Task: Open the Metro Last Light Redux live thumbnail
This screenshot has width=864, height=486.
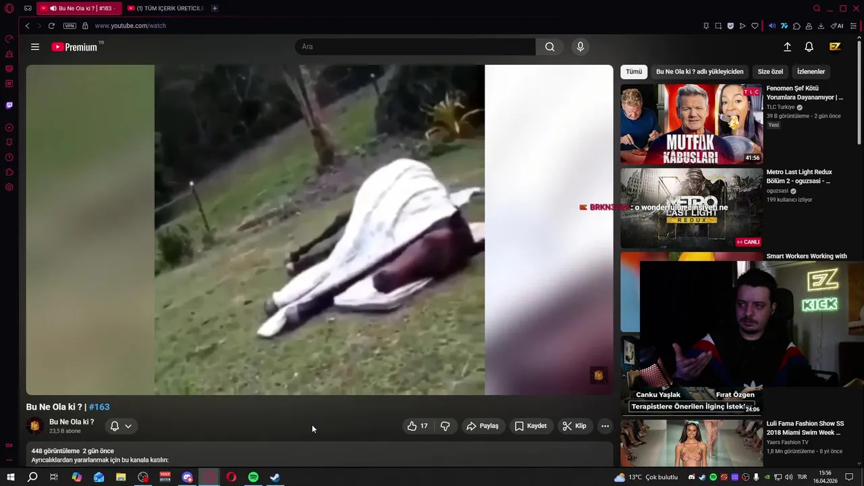Action: [692, 208]
